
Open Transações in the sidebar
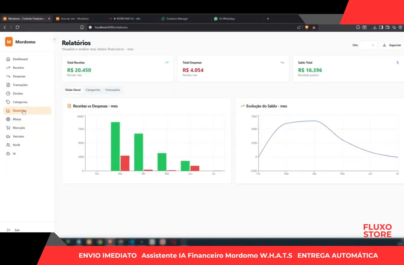[20, 85]
